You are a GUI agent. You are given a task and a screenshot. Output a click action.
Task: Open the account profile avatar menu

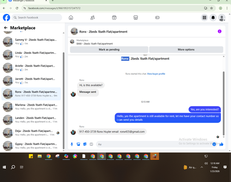222,18
